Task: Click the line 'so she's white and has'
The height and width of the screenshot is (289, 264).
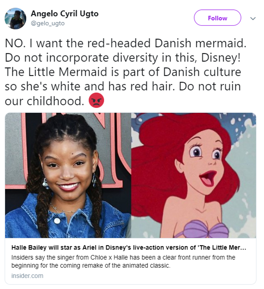Action: [x=123, y=87]
